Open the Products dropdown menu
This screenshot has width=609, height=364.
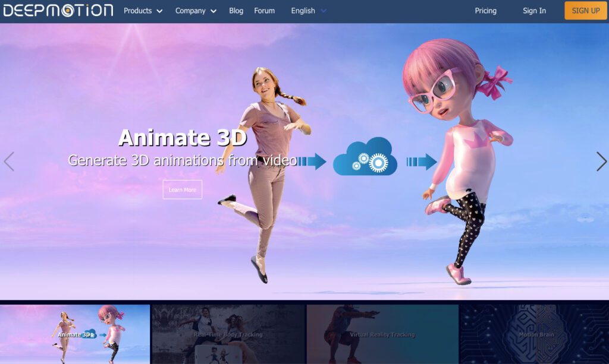point(143,11)
